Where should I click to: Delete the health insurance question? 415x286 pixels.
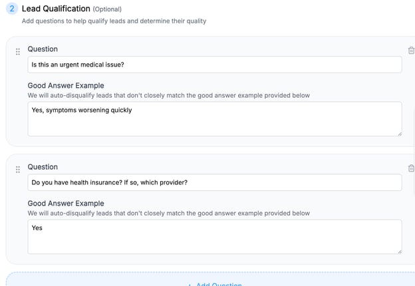pos(411,168)
